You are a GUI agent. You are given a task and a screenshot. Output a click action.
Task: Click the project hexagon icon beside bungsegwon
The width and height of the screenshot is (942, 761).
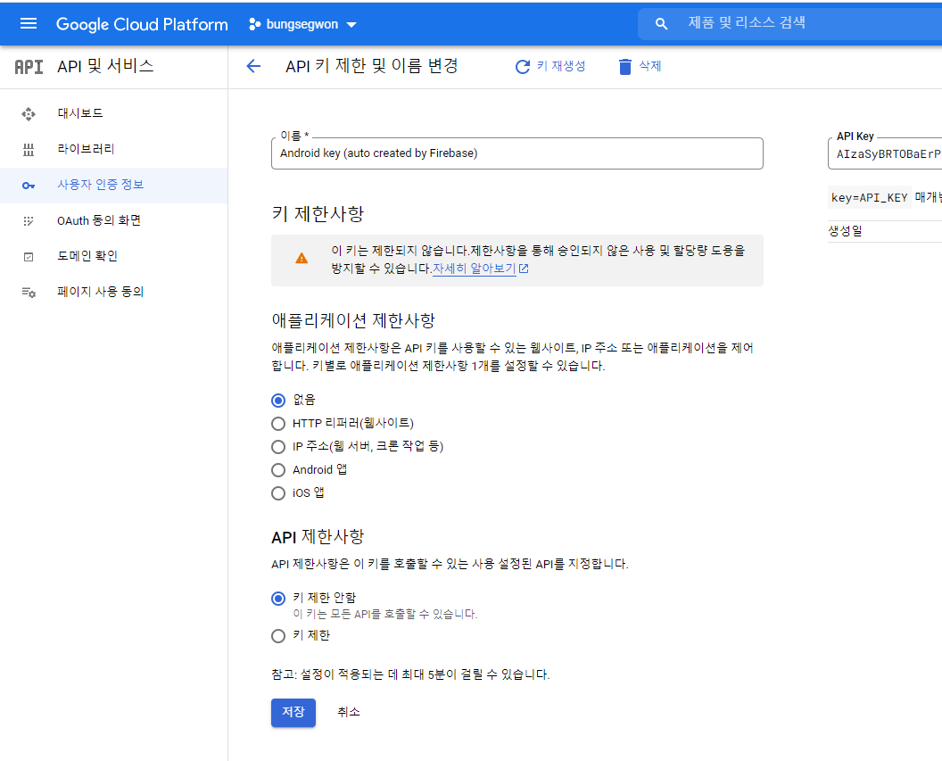coord(255,25)
